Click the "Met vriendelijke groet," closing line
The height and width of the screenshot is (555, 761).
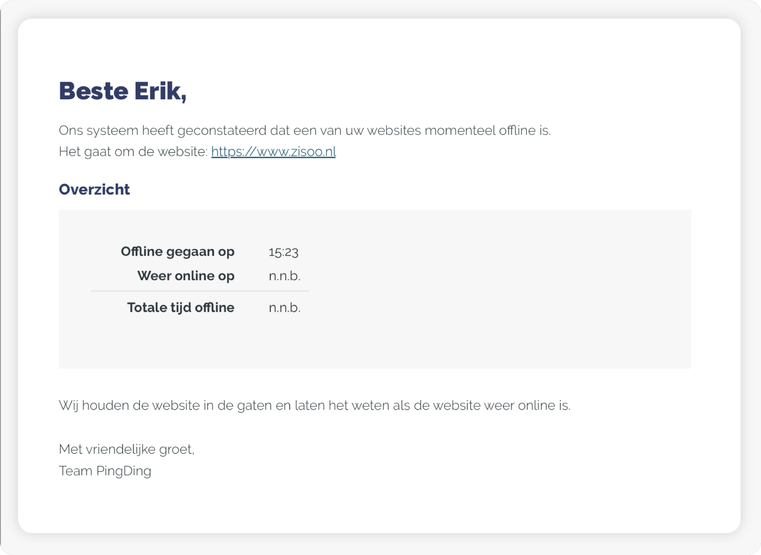tap(127, 449)
